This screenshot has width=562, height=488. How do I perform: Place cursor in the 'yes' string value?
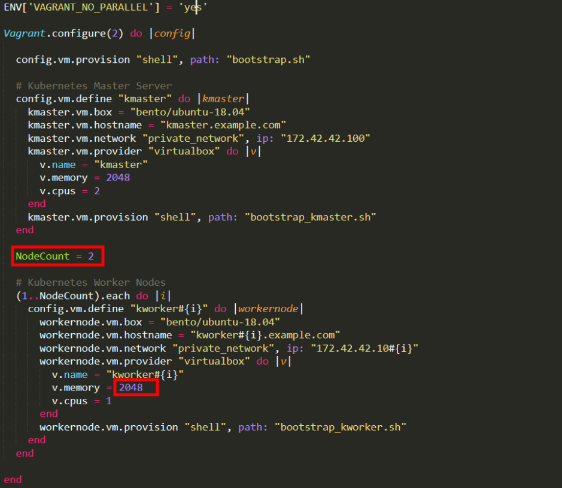tap(193, 8)
